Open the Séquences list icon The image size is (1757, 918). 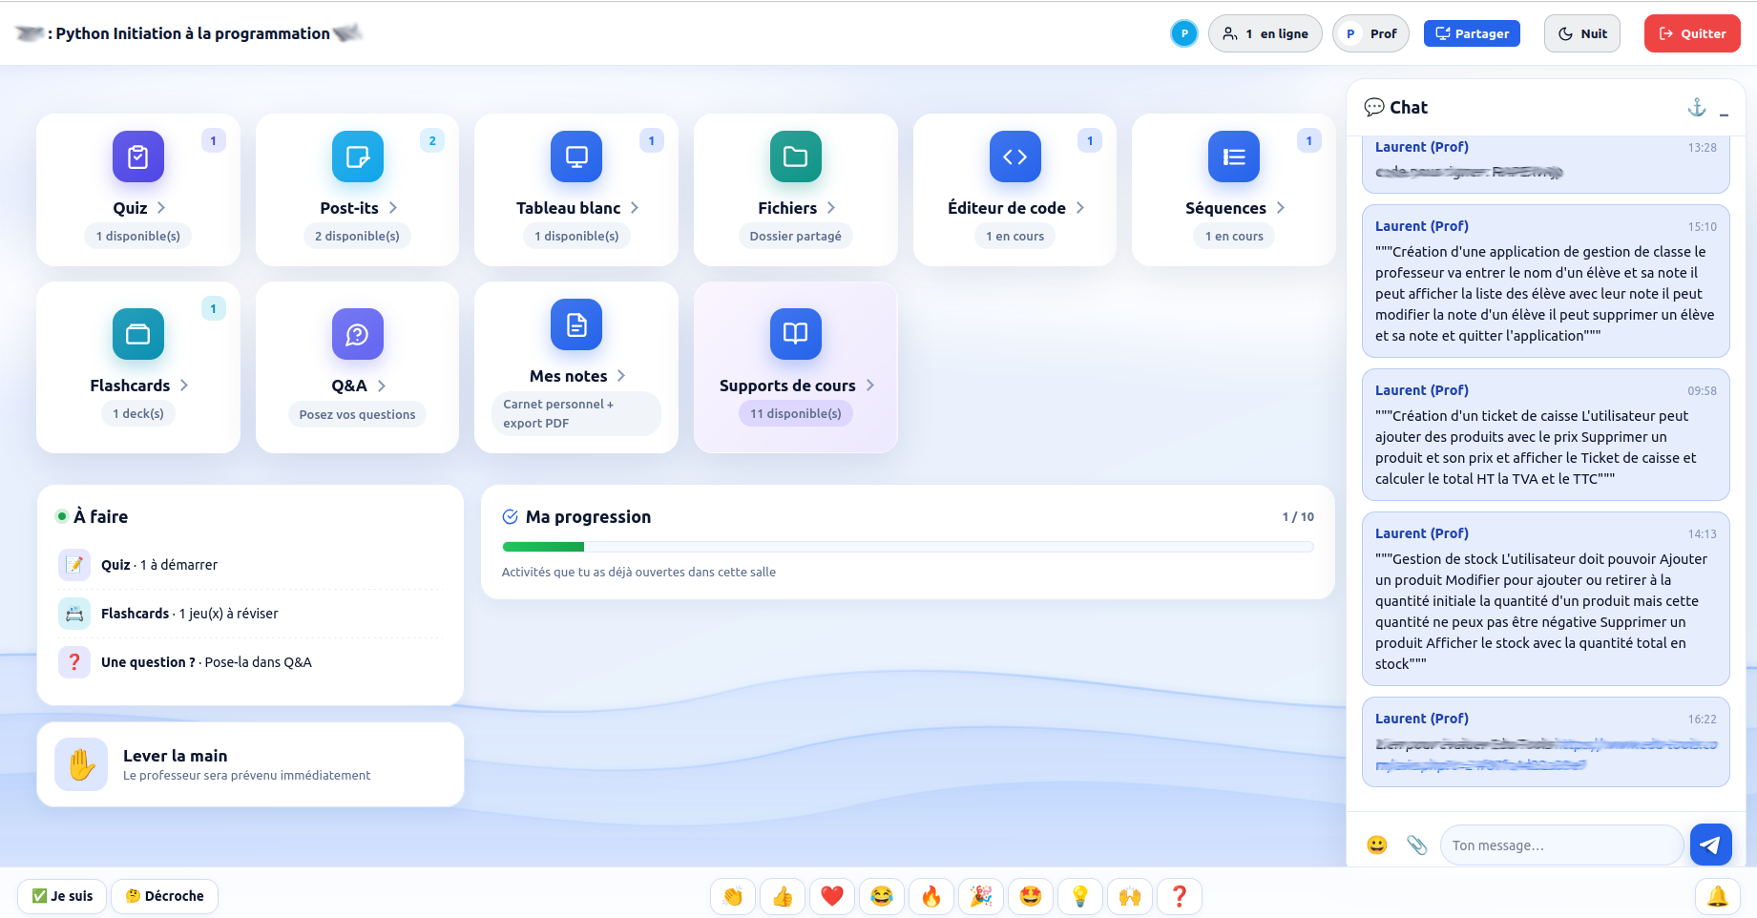click(x=1234, y=156)
